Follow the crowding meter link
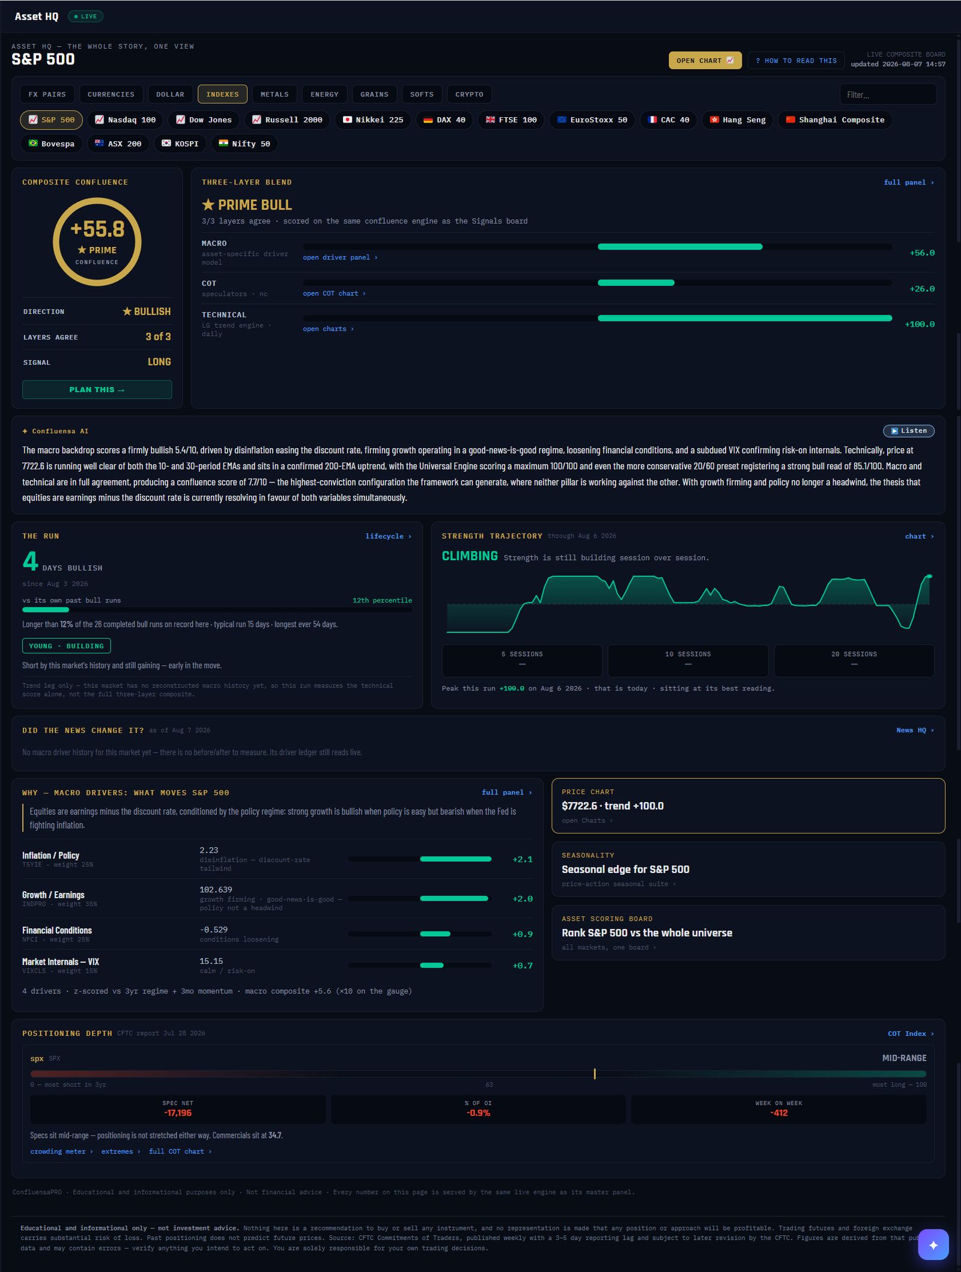Screen dimensions: 961x1272 point(61,1151)
